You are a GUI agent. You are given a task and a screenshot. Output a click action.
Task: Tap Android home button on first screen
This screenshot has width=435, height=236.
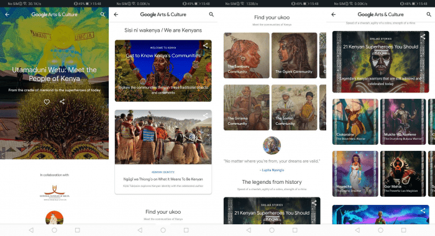coord(55,230)
